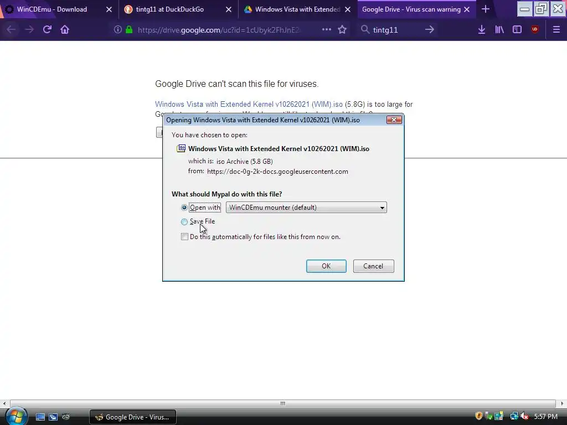Click Show Desktop quick launch icon
The width and height of the screenshot is (567, 425).
click(x=40, y=417)
